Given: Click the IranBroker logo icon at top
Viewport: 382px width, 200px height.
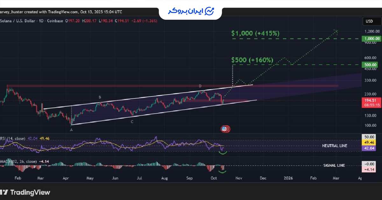Looking at the screenshot, I should pos(209,11).
